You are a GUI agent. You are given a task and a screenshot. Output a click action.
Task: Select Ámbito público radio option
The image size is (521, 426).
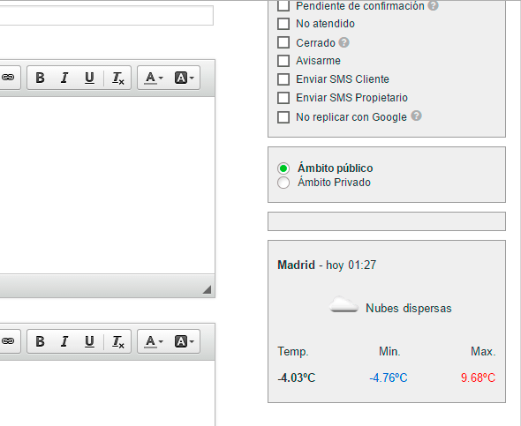[283, 168]
